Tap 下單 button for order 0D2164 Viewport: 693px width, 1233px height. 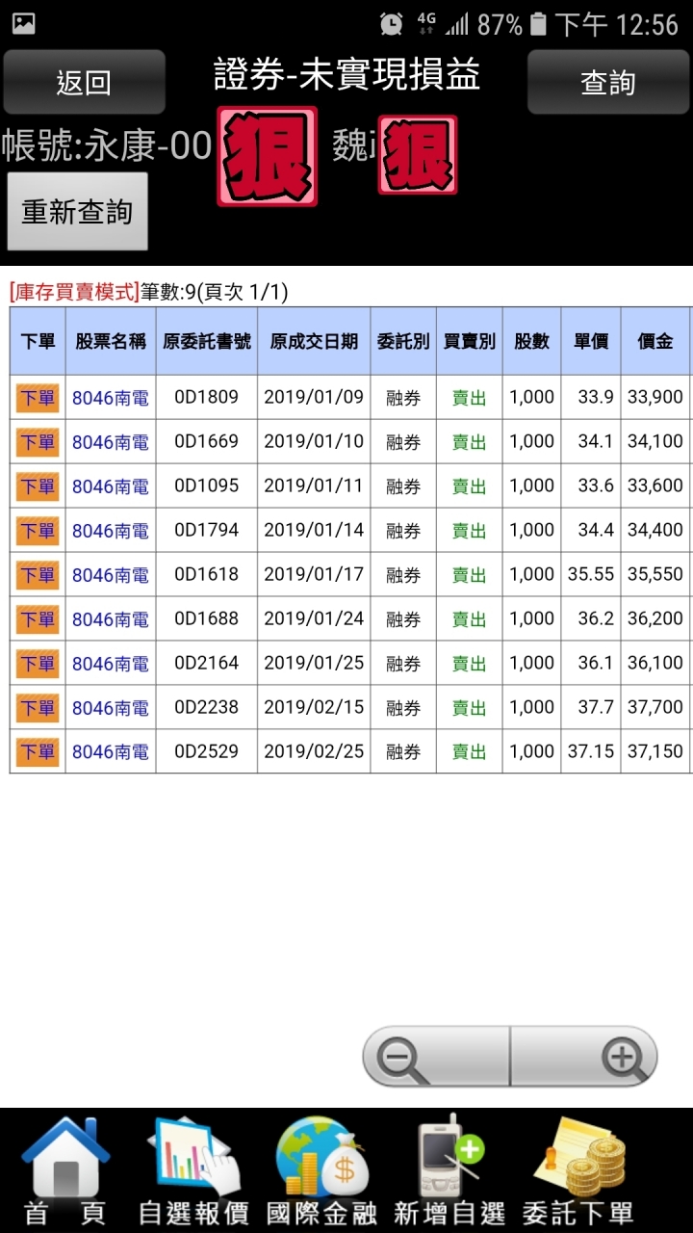38,664
